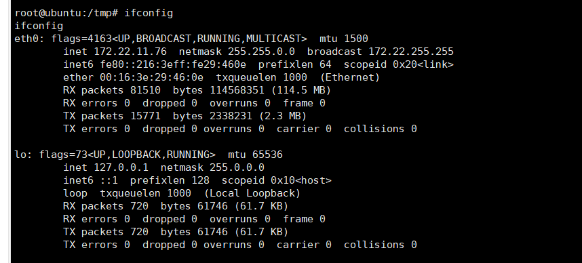
Task: Click the MAC address 00:16:3e:29:46:0e
Action: 151,77
